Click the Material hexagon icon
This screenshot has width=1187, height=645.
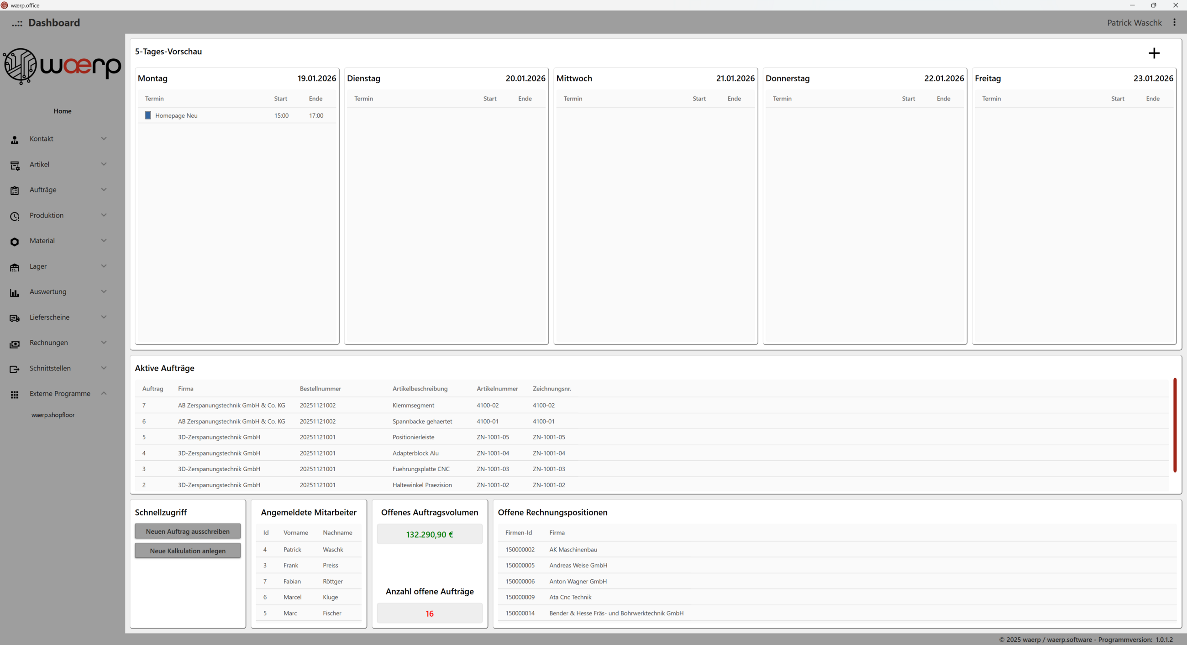(x=15, y=241)
